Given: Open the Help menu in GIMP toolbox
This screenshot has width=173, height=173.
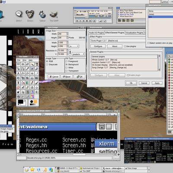Looking at the screenshot, I should (30, 60).
